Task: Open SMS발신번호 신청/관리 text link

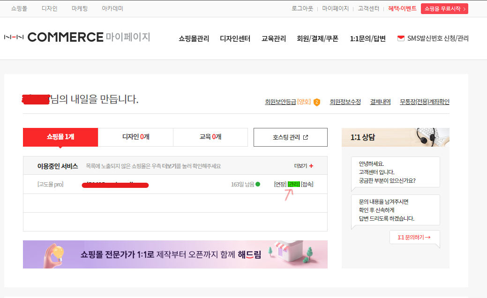Action: 438,38
